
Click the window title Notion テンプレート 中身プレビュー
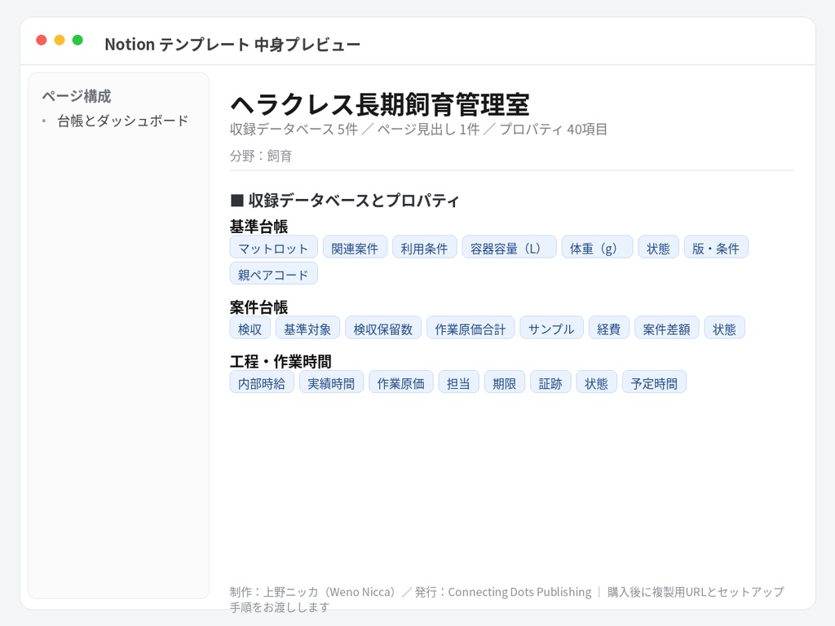point(232,44)
